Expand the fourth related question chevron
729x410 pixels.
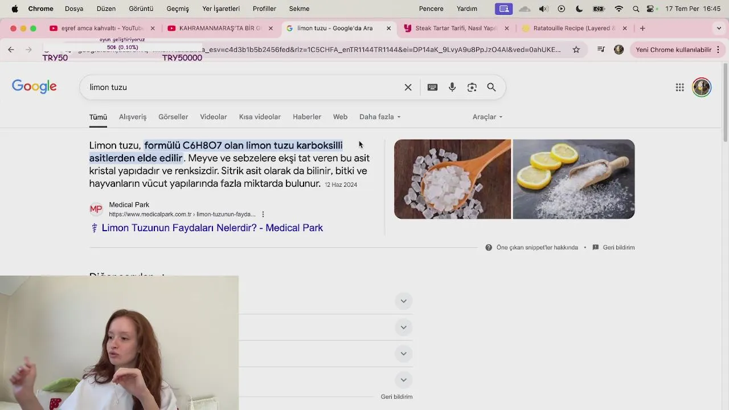(x=403, y=379)
